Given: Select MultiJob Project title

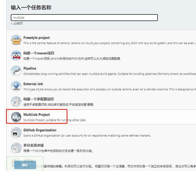Looking at the screenshot, I should point(37,115).
